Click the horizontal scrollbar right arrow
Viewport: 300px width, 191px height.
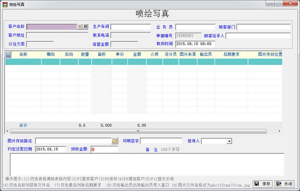(x=279, y=131)
